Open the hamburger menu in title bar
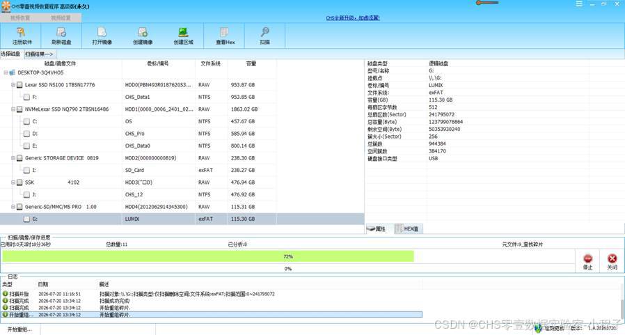 click(x=579, y=3)
